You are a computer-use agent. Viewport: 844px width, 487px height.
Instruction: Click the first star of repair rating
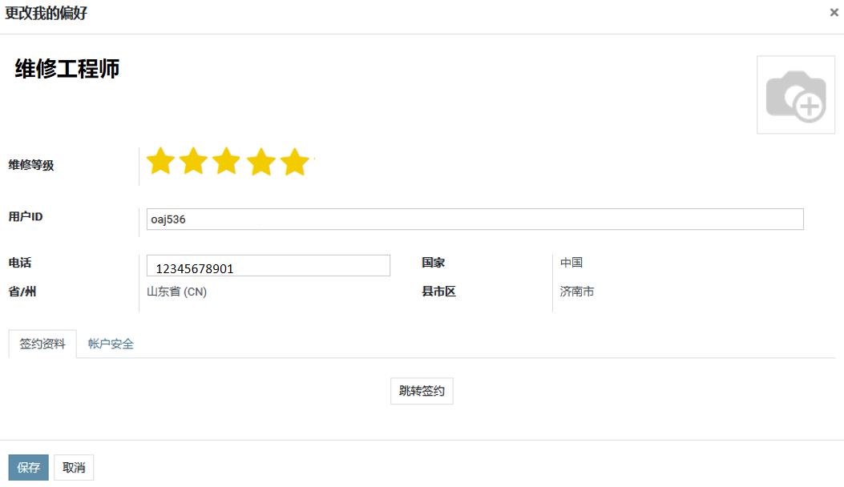click(160, 162)
